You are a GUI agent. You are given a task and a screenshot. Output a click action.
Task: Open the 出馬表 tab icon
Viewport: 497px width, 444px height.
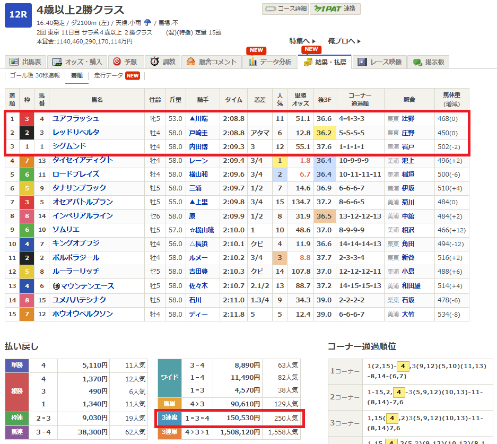14,62
